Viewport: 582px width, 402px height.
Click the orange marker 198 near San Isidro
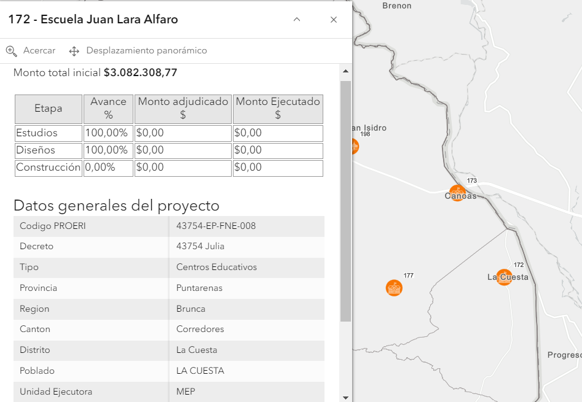coord(354,146)
